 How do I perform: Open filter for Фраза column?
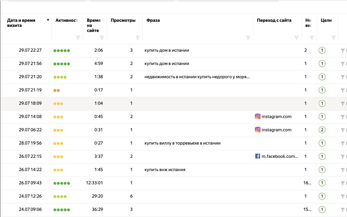(x=248, y=38)
